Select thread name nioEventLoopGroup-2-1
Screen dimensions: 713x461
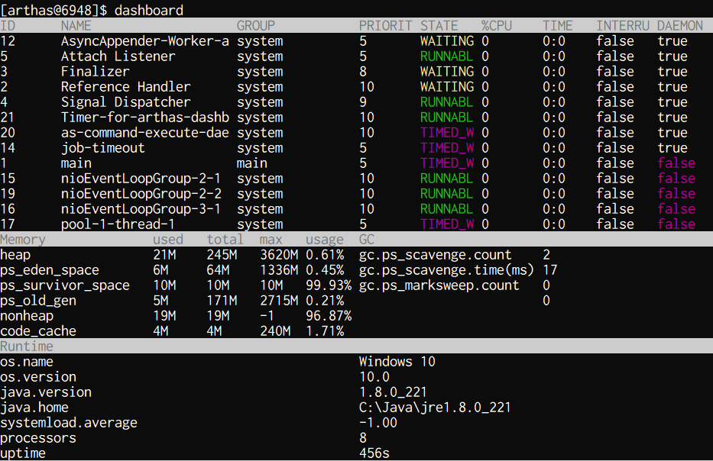[x=141, y=179]
